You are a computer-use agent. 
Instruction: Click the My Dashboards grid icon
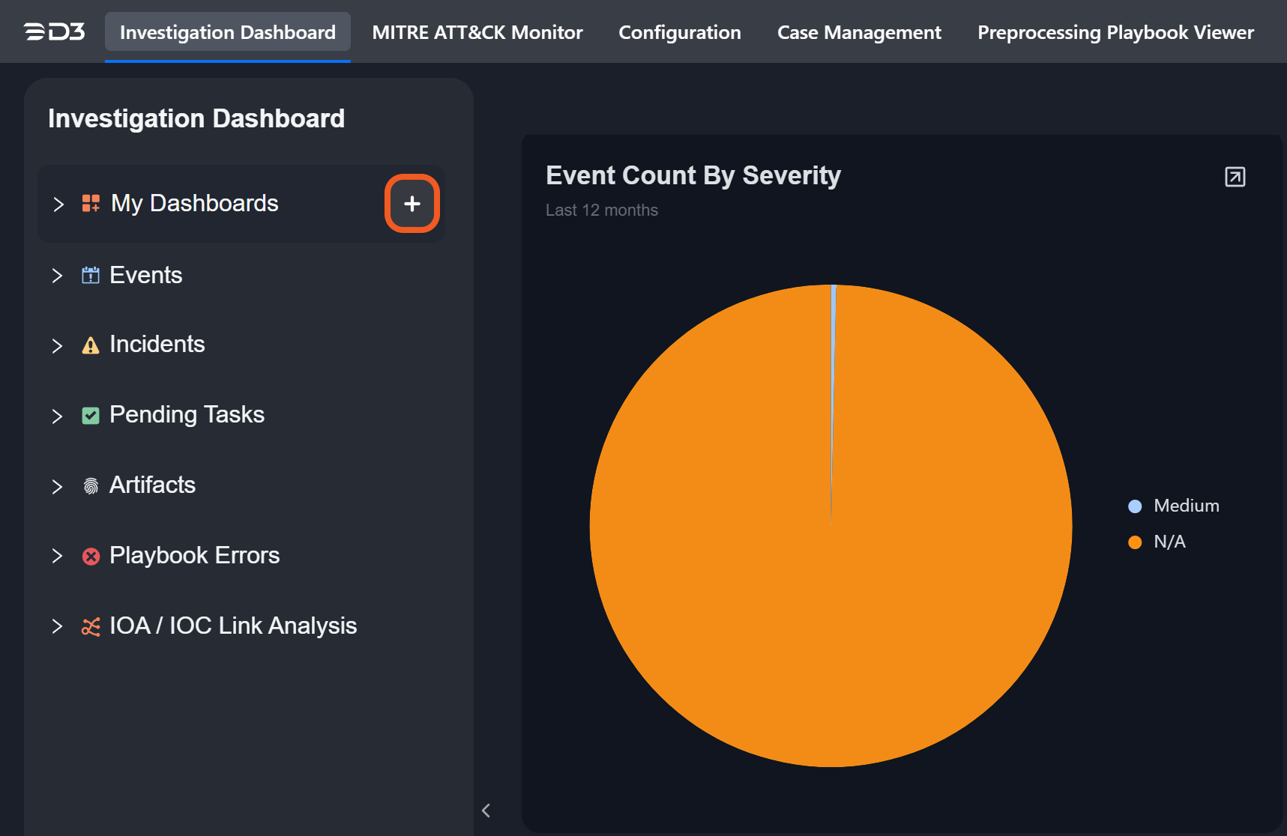coord(91,203)
